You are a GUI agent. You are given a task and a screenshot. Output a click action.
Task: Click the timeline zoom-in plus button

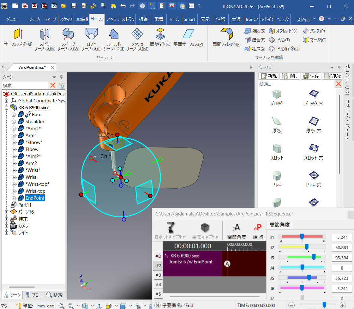click(343, 305)
